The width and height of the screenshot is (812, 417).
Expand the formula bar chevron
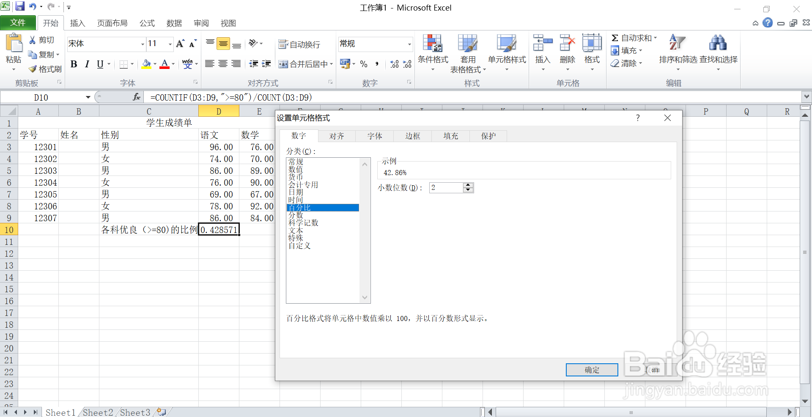point(807,97)
